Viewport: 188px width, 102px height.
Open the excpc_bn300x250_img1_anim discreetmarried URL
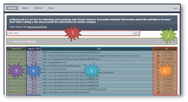tap(75, 89)
